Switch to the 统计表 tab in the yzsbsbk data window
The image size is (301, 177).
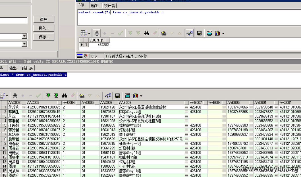[28, 68]
